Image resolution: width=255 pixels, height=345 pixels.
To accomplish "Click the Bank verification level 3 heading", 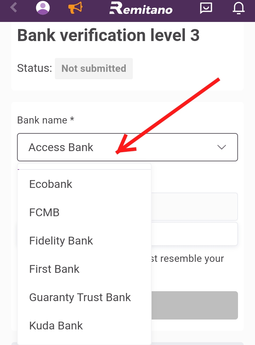I will tap(108, 35).
